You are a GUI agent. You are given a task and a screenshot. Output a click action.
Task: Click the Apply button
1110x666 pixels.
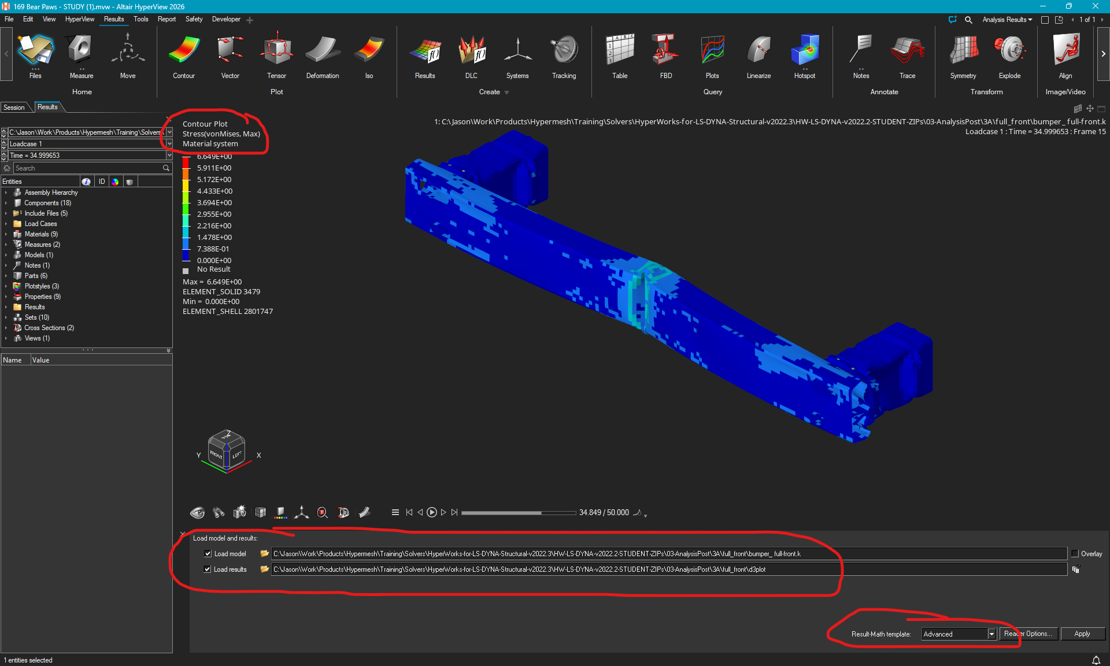point(1082,634)
